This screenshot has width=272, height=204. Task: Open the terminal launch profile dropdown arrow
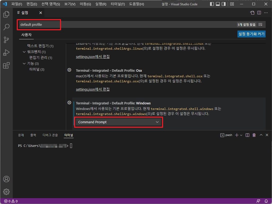click(x=241, y=135)
